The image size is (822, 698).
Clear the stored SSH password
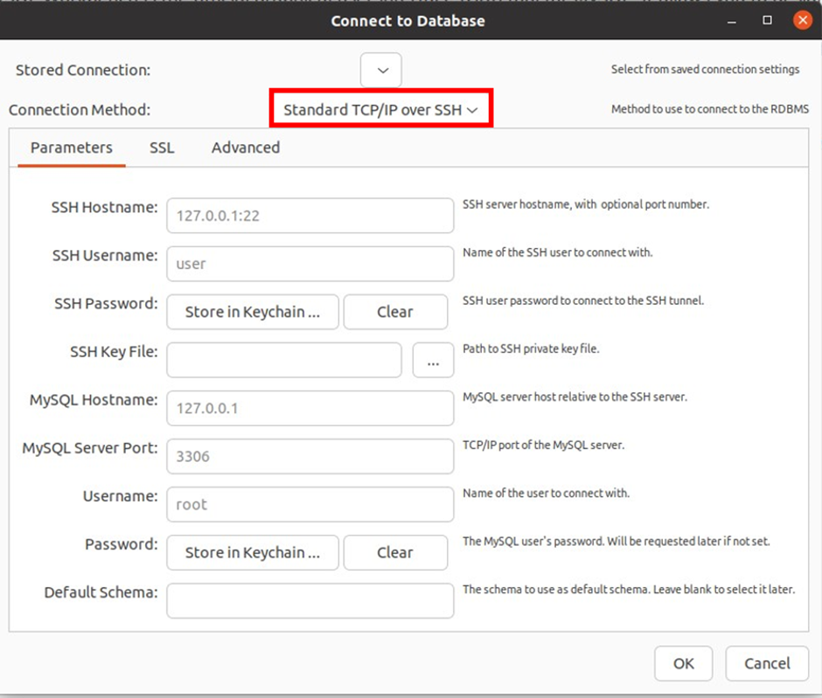[395, 312]
